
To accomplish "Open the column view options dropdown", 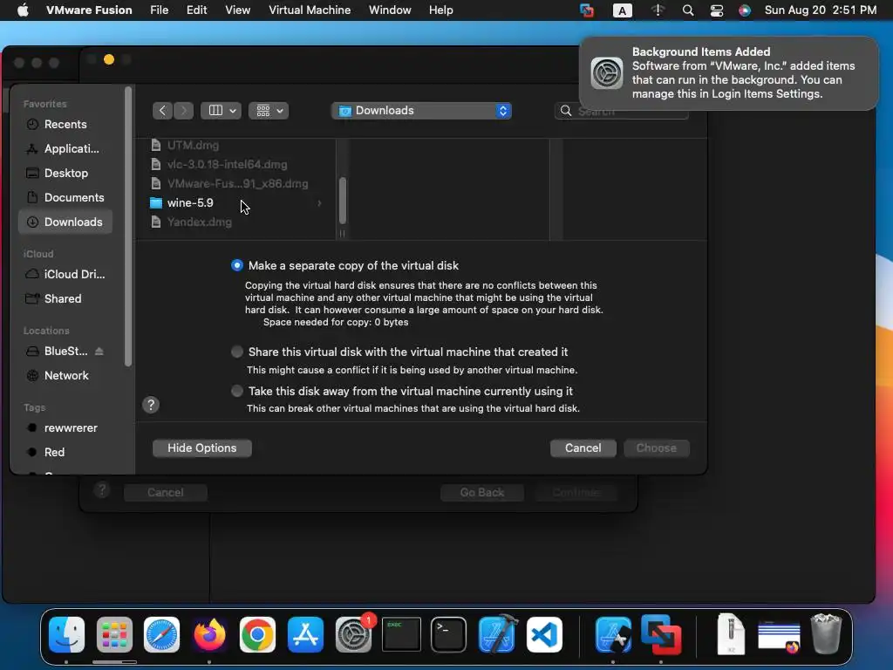I will (x=221, y=111).
